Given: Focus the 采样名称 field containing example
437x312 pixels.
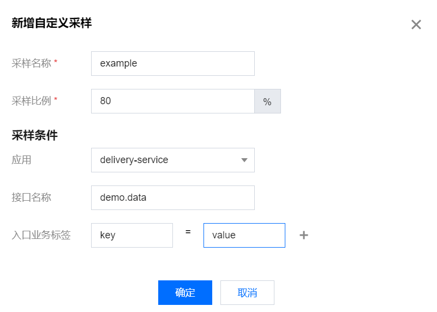Looking at the screenshot, I should [x=172, y=63].
